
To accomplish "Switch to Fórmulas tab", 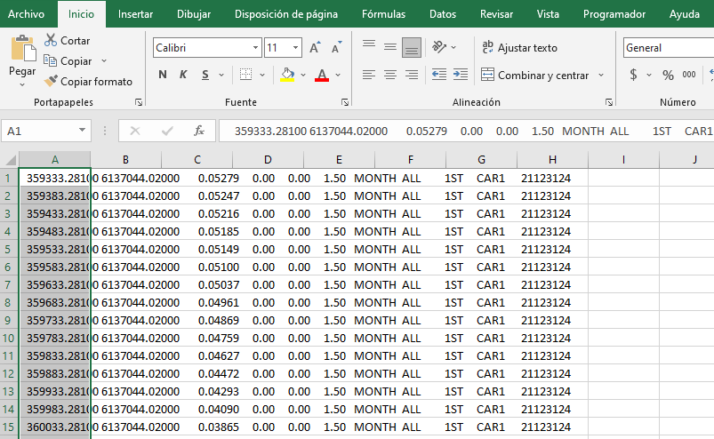I will pyautogui.click(x=384, y=14).
